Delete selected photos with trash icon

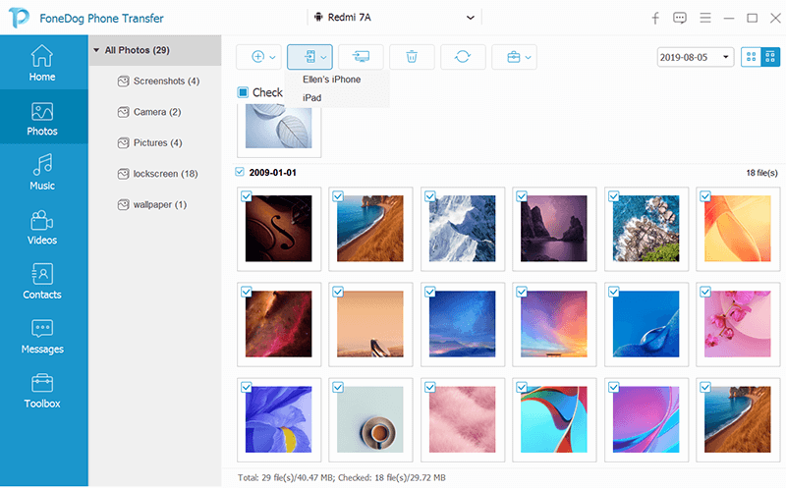coord(412,57)
